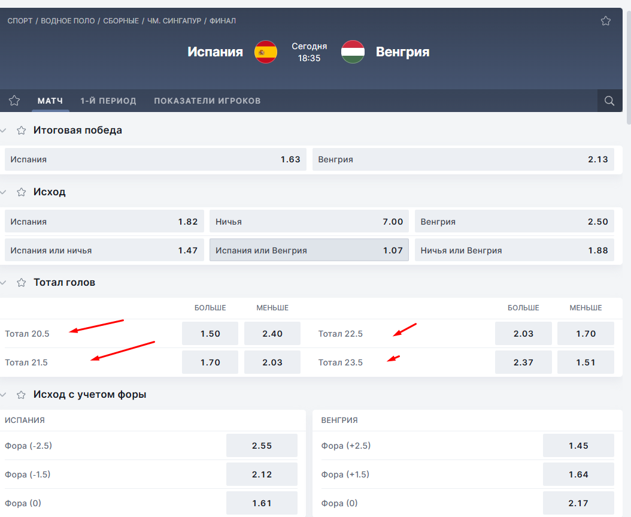Open СПОРТ breadcrumb link
Screen dimensions: 631x517
[20, 21]
